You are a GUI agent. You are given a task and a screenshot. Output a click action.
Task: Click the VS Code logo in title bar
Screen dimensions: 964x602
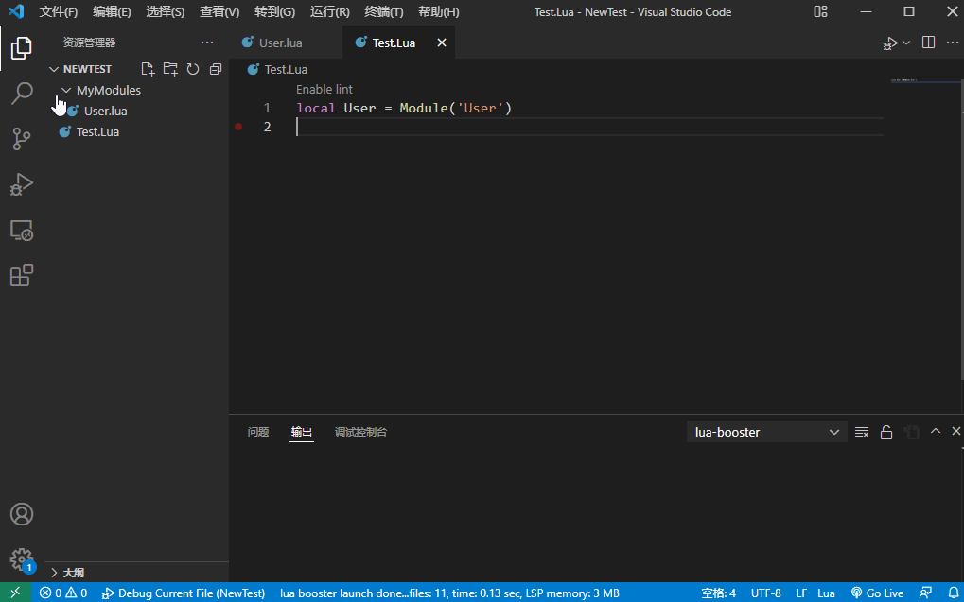[x=17, y=11]
